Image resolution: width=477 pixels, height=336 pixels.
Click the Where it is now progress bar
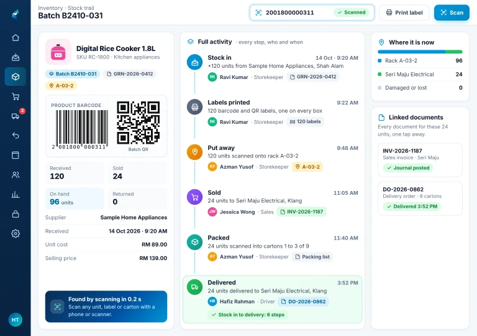[x=420, y=52]
